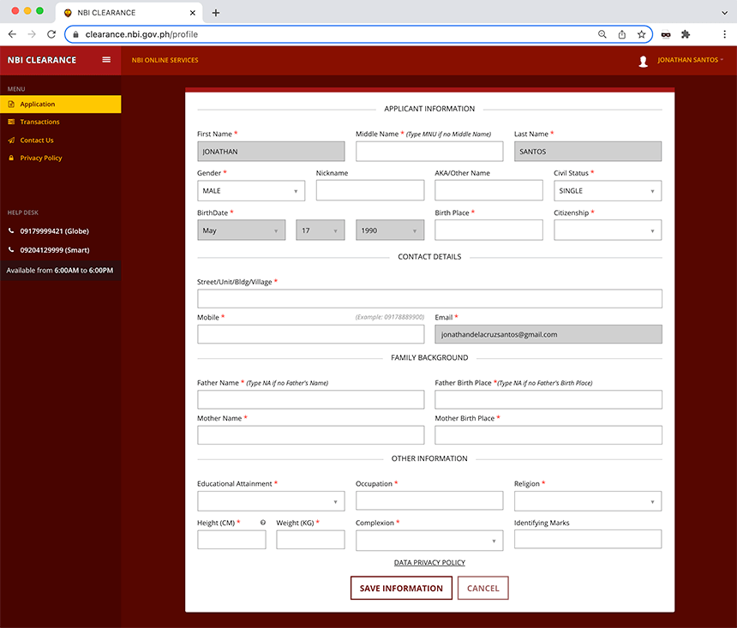Click the Mobile number input field
This screenshot has width=737, height=628.
click(x=311, y=334)
